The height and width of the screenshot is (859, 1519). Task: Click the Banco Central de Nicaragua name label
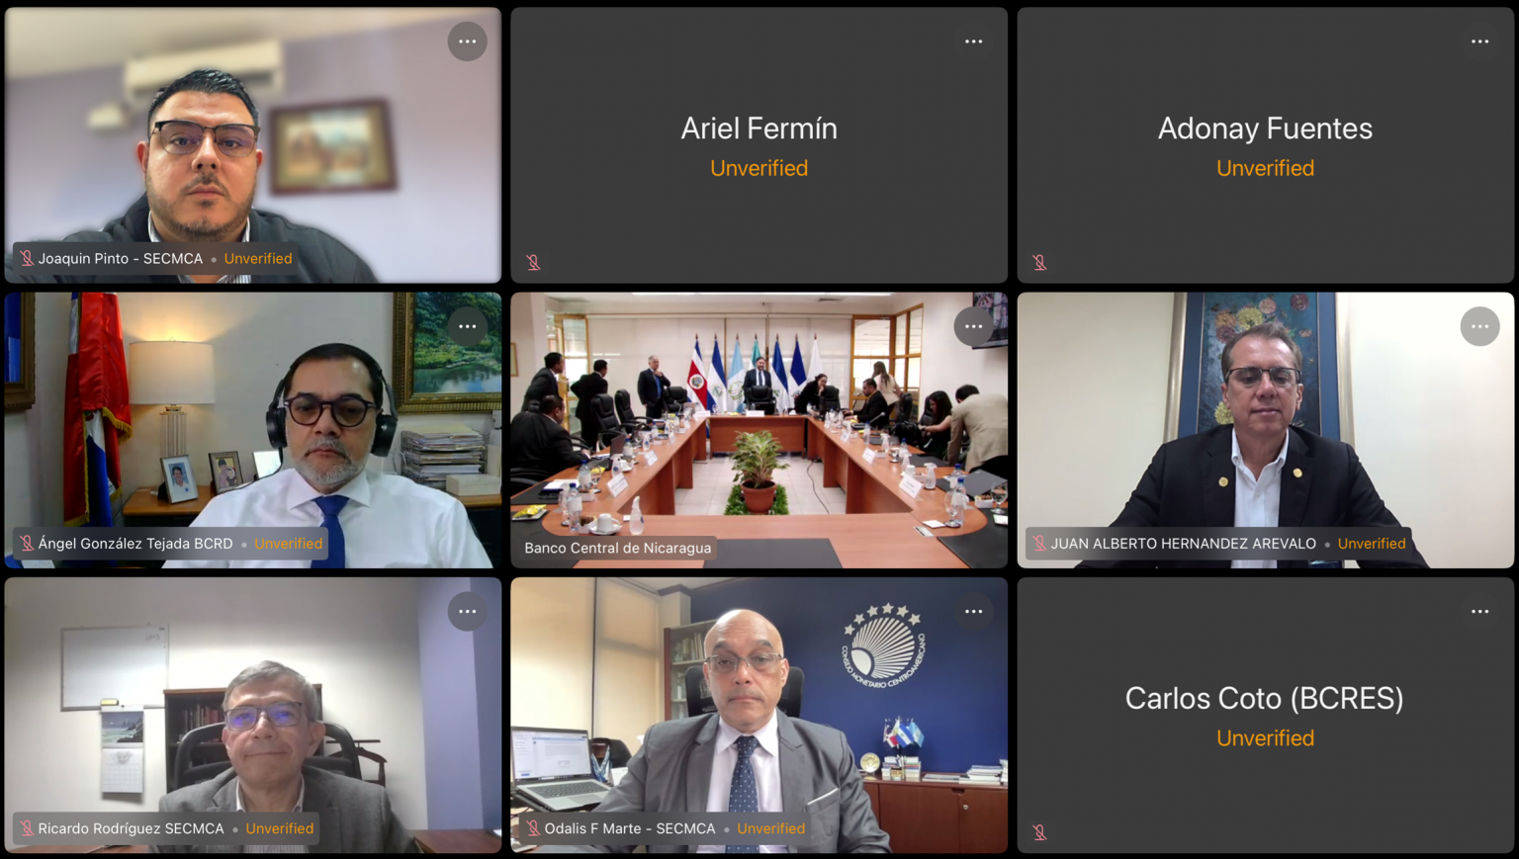click(x=617, y=548)
